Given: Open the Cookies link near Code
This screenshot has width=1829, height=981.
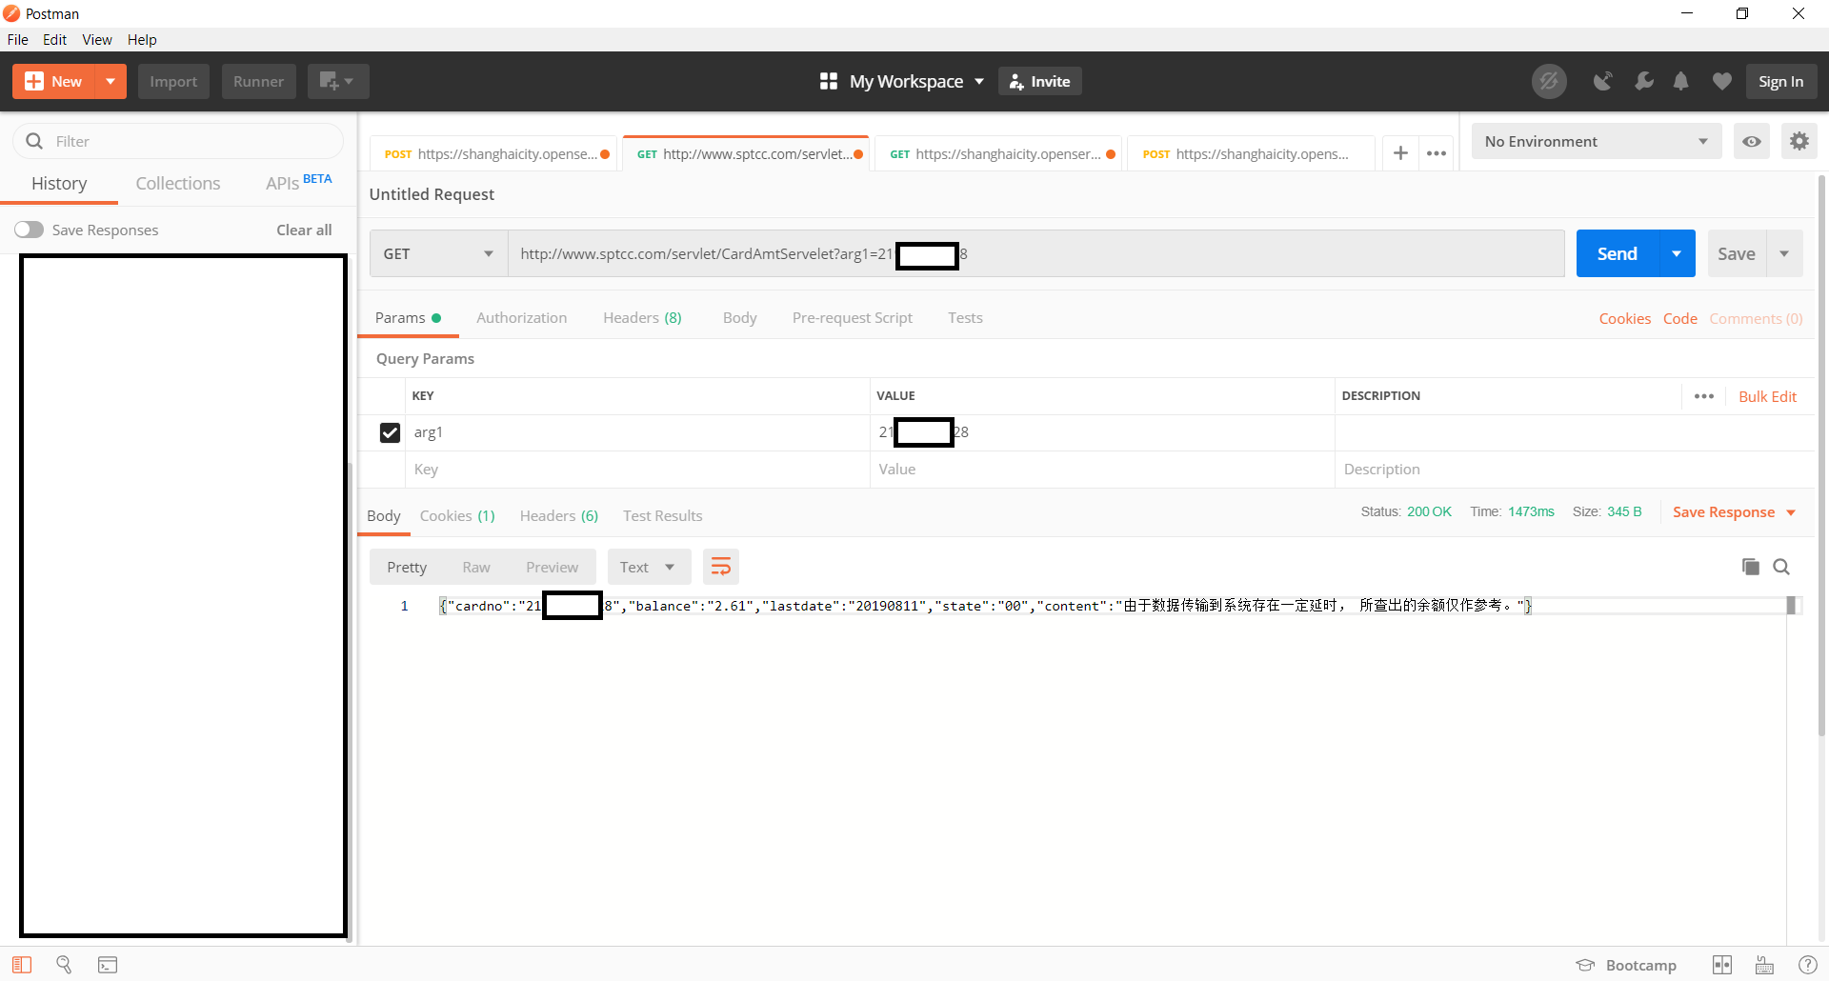Looking at the screenshot, I should 1625,319.
